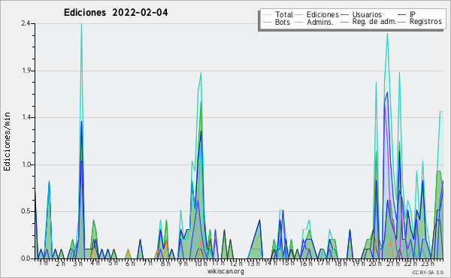Click the 'Registros' legend entry

425,22
